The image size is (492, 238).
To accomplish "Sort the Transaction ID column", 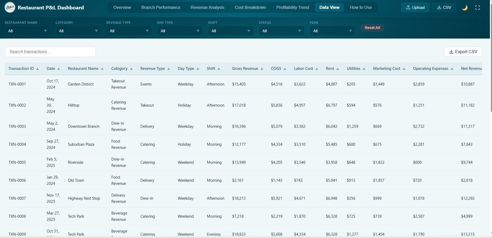I will tap(38, 68).
